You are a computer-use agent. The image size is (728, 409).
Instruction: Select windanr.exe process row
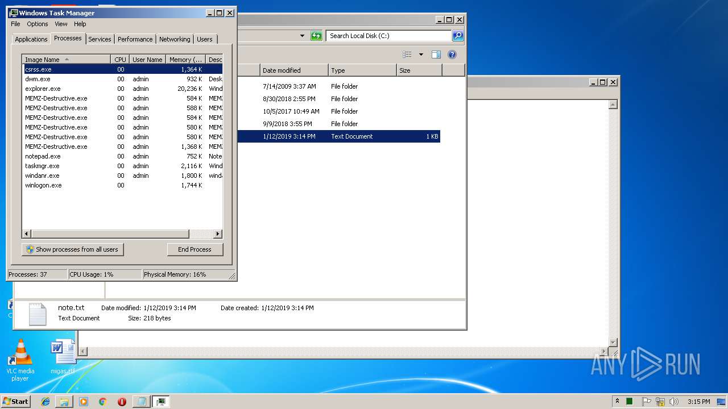pyautogui.click(x=122, y=176)
